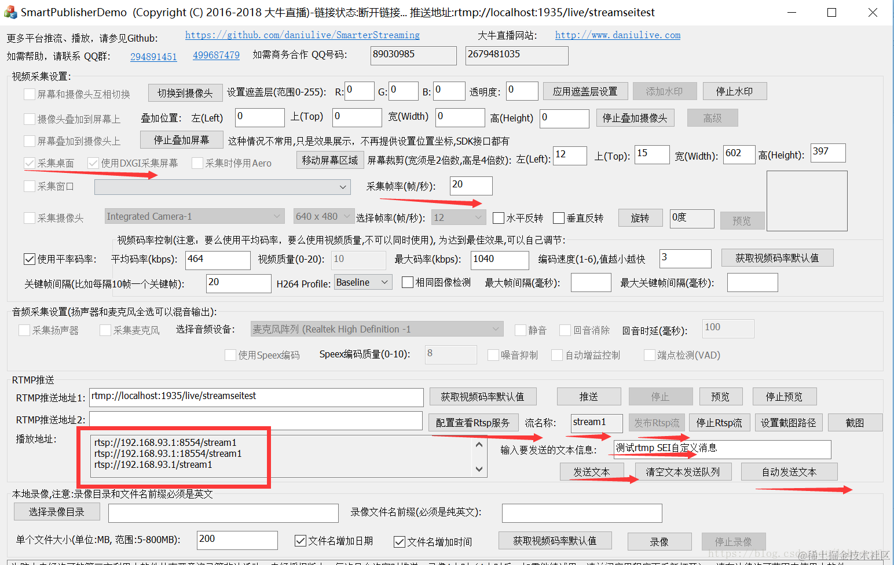Click the crop 宽(Width) field showing 602

click(739, 154)
